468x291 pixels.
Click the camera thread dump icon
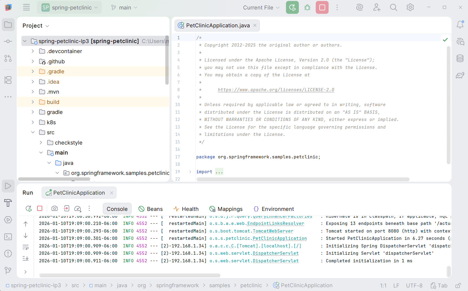pos(55,208)
